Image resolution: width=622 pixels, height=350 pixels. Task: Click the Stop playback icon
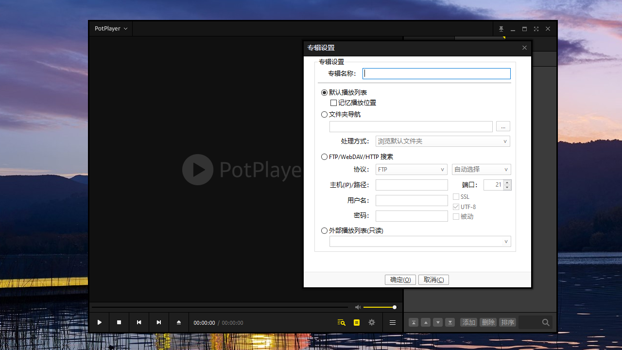tap(119, 322)
